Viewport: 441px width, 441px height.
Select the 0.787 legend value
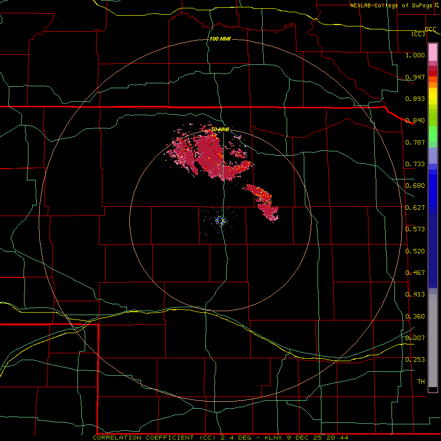(415, 142)
